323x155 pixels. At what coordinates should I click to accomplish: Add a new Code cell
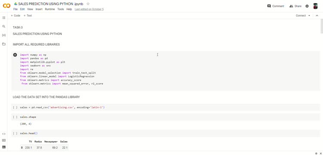(x=16, y=15)
